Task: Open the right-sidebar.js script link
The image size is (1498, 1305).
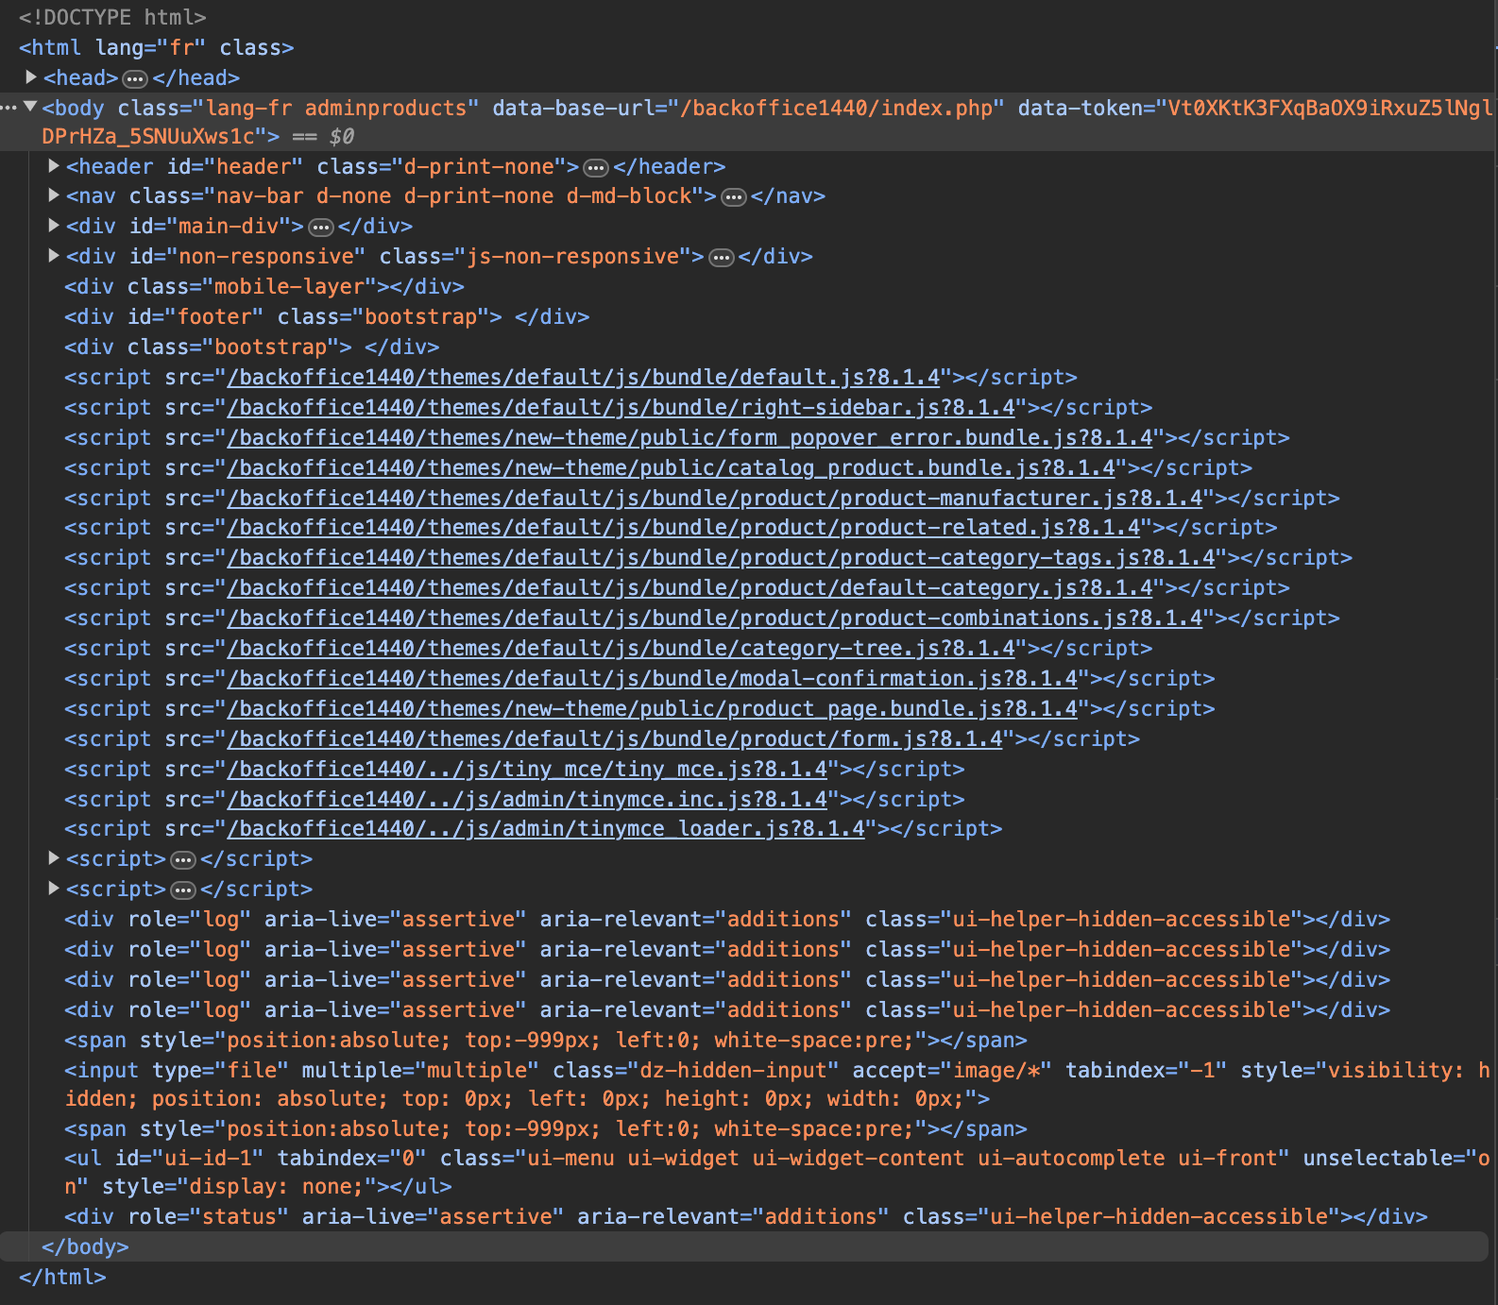Action: [x=621, y=407]
